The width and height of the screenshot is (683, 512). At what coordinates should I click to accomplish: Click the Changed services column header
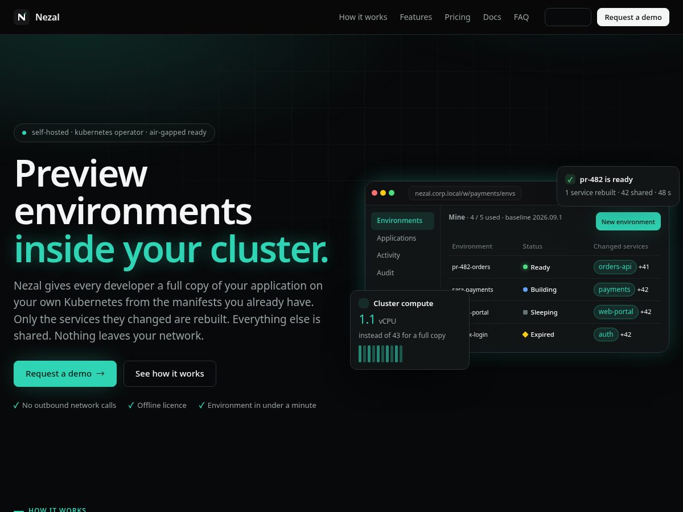click(621, 246)
